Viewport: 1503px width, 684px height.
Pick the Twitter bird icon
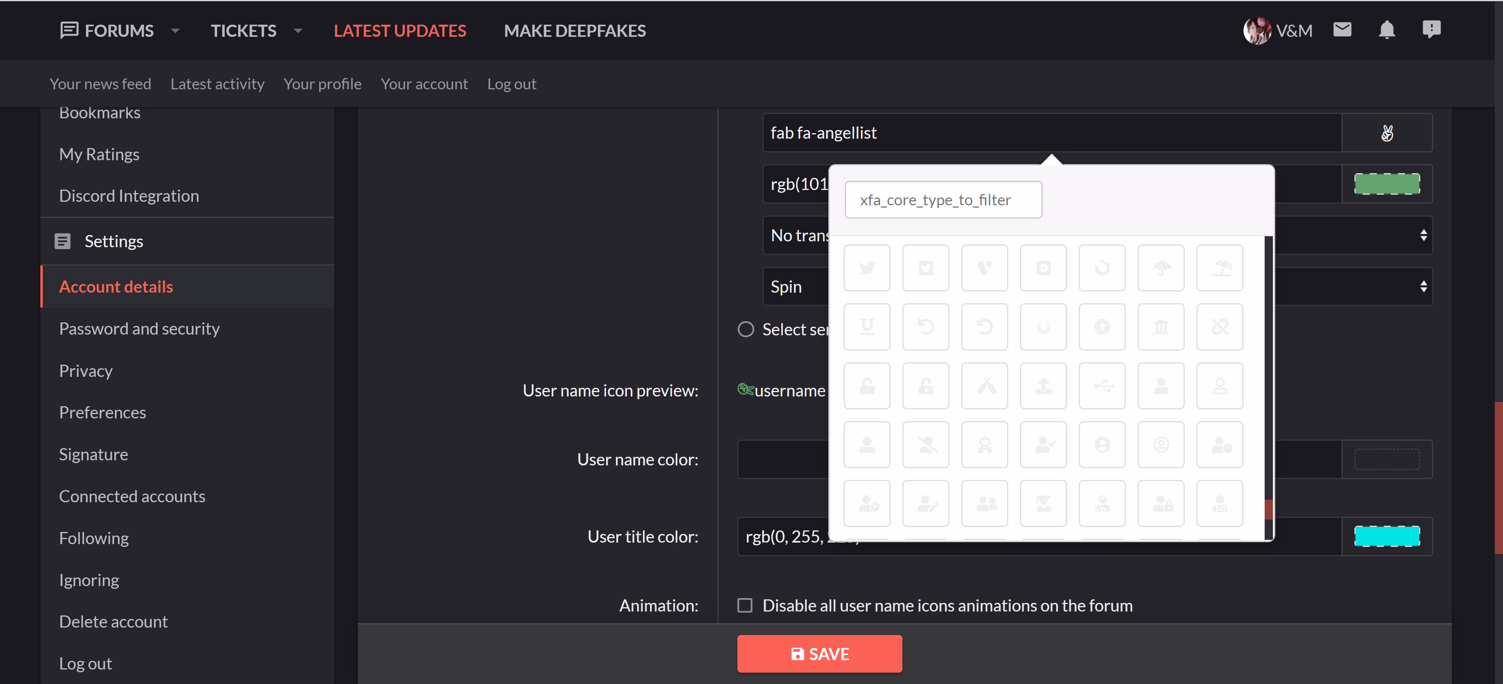coord(866,268)
